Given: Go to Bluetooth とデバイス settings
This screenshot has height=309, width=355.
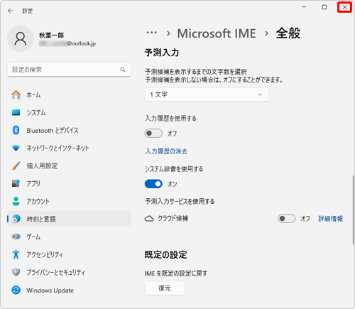Looking at the screenshot, I should tap(69, 130).
